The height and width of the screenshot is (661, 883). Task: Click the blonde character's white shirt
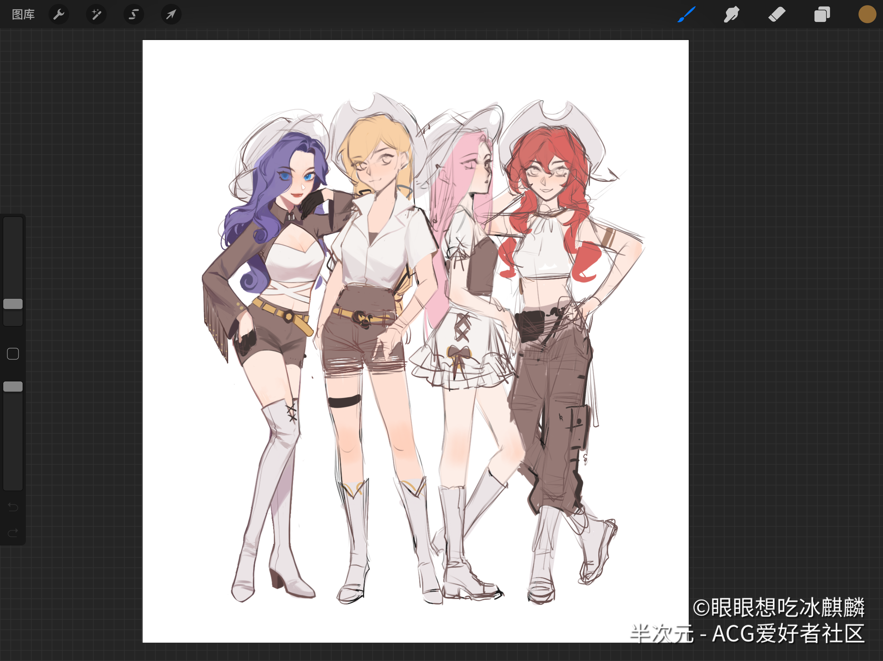383,255
